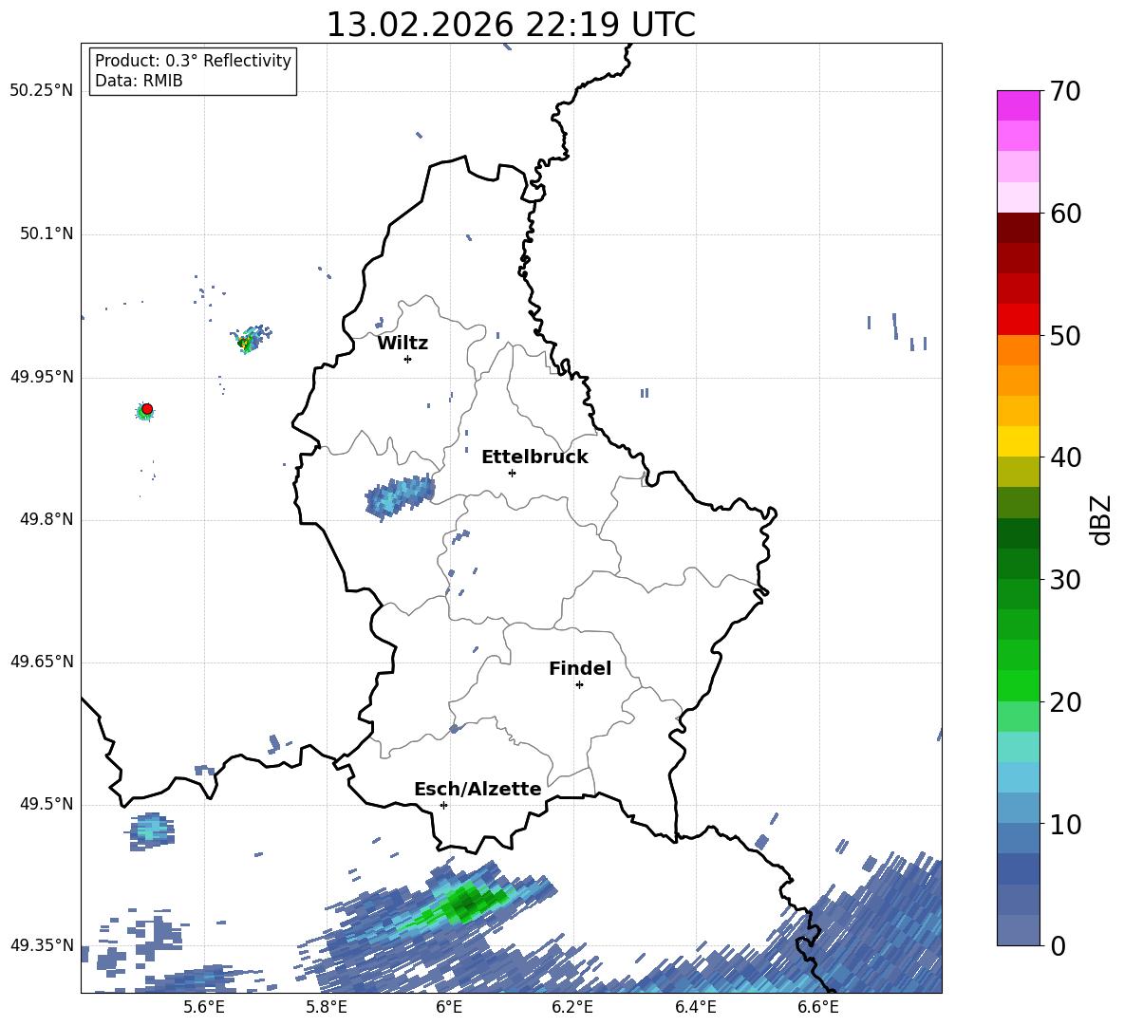Screen dimensions: 1124x1026
Task: Click the 5.8°E longitude label
Action: point(327,1007)
